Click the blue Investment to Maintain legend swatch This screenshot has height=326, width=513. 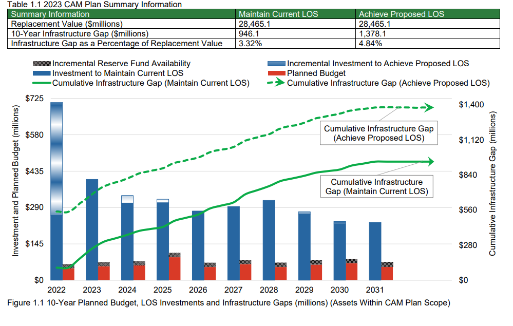coord(41,73)
